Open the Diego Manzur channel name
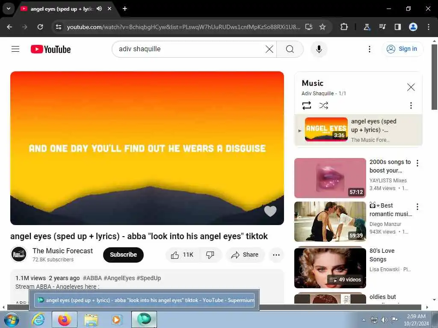This screenshot has height=328, width=438. pos(385,224)
